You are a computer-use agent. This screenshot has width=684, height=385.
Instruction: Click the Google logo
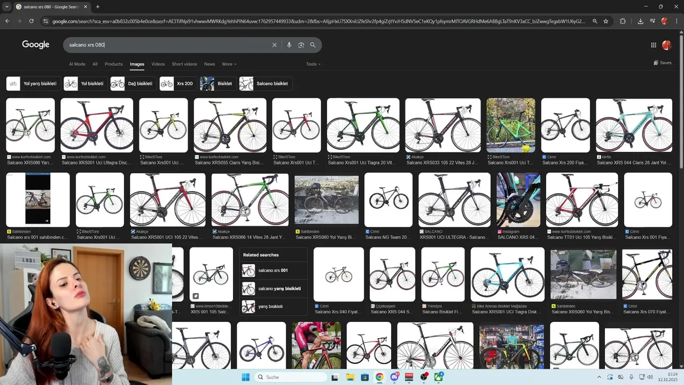click(36, 45)
